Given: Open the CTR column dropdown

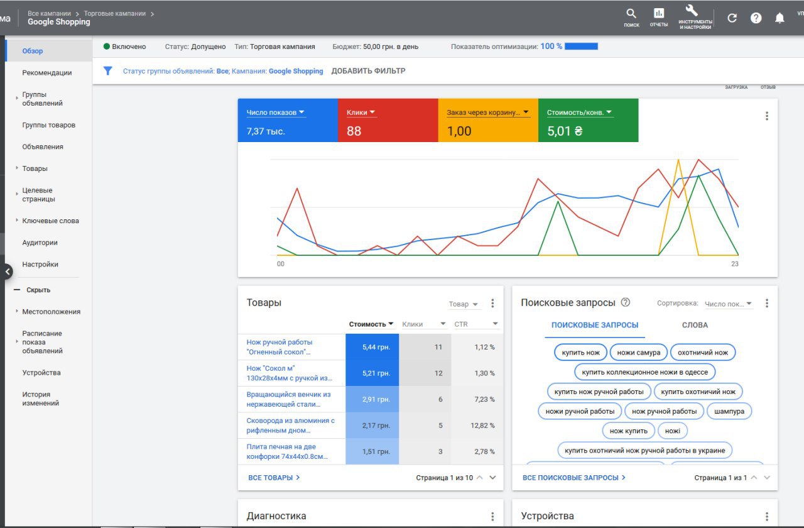Looking at the screenshot, I should [477, 324].
